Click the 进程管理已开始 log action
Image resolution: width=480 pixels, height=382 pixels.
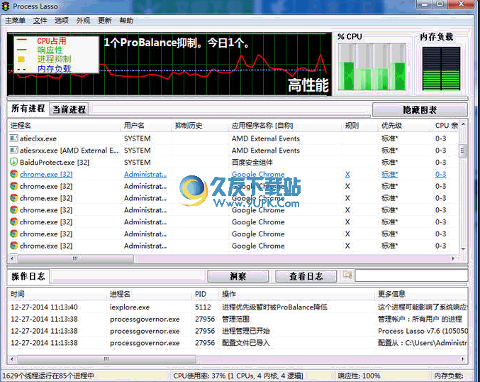click(x=246, y=331)
